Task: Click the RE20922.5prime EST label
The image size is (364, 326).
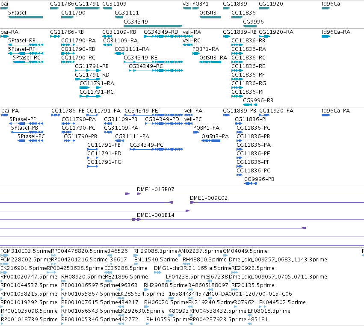Action: pyautogui.click(x=253, y=268)
